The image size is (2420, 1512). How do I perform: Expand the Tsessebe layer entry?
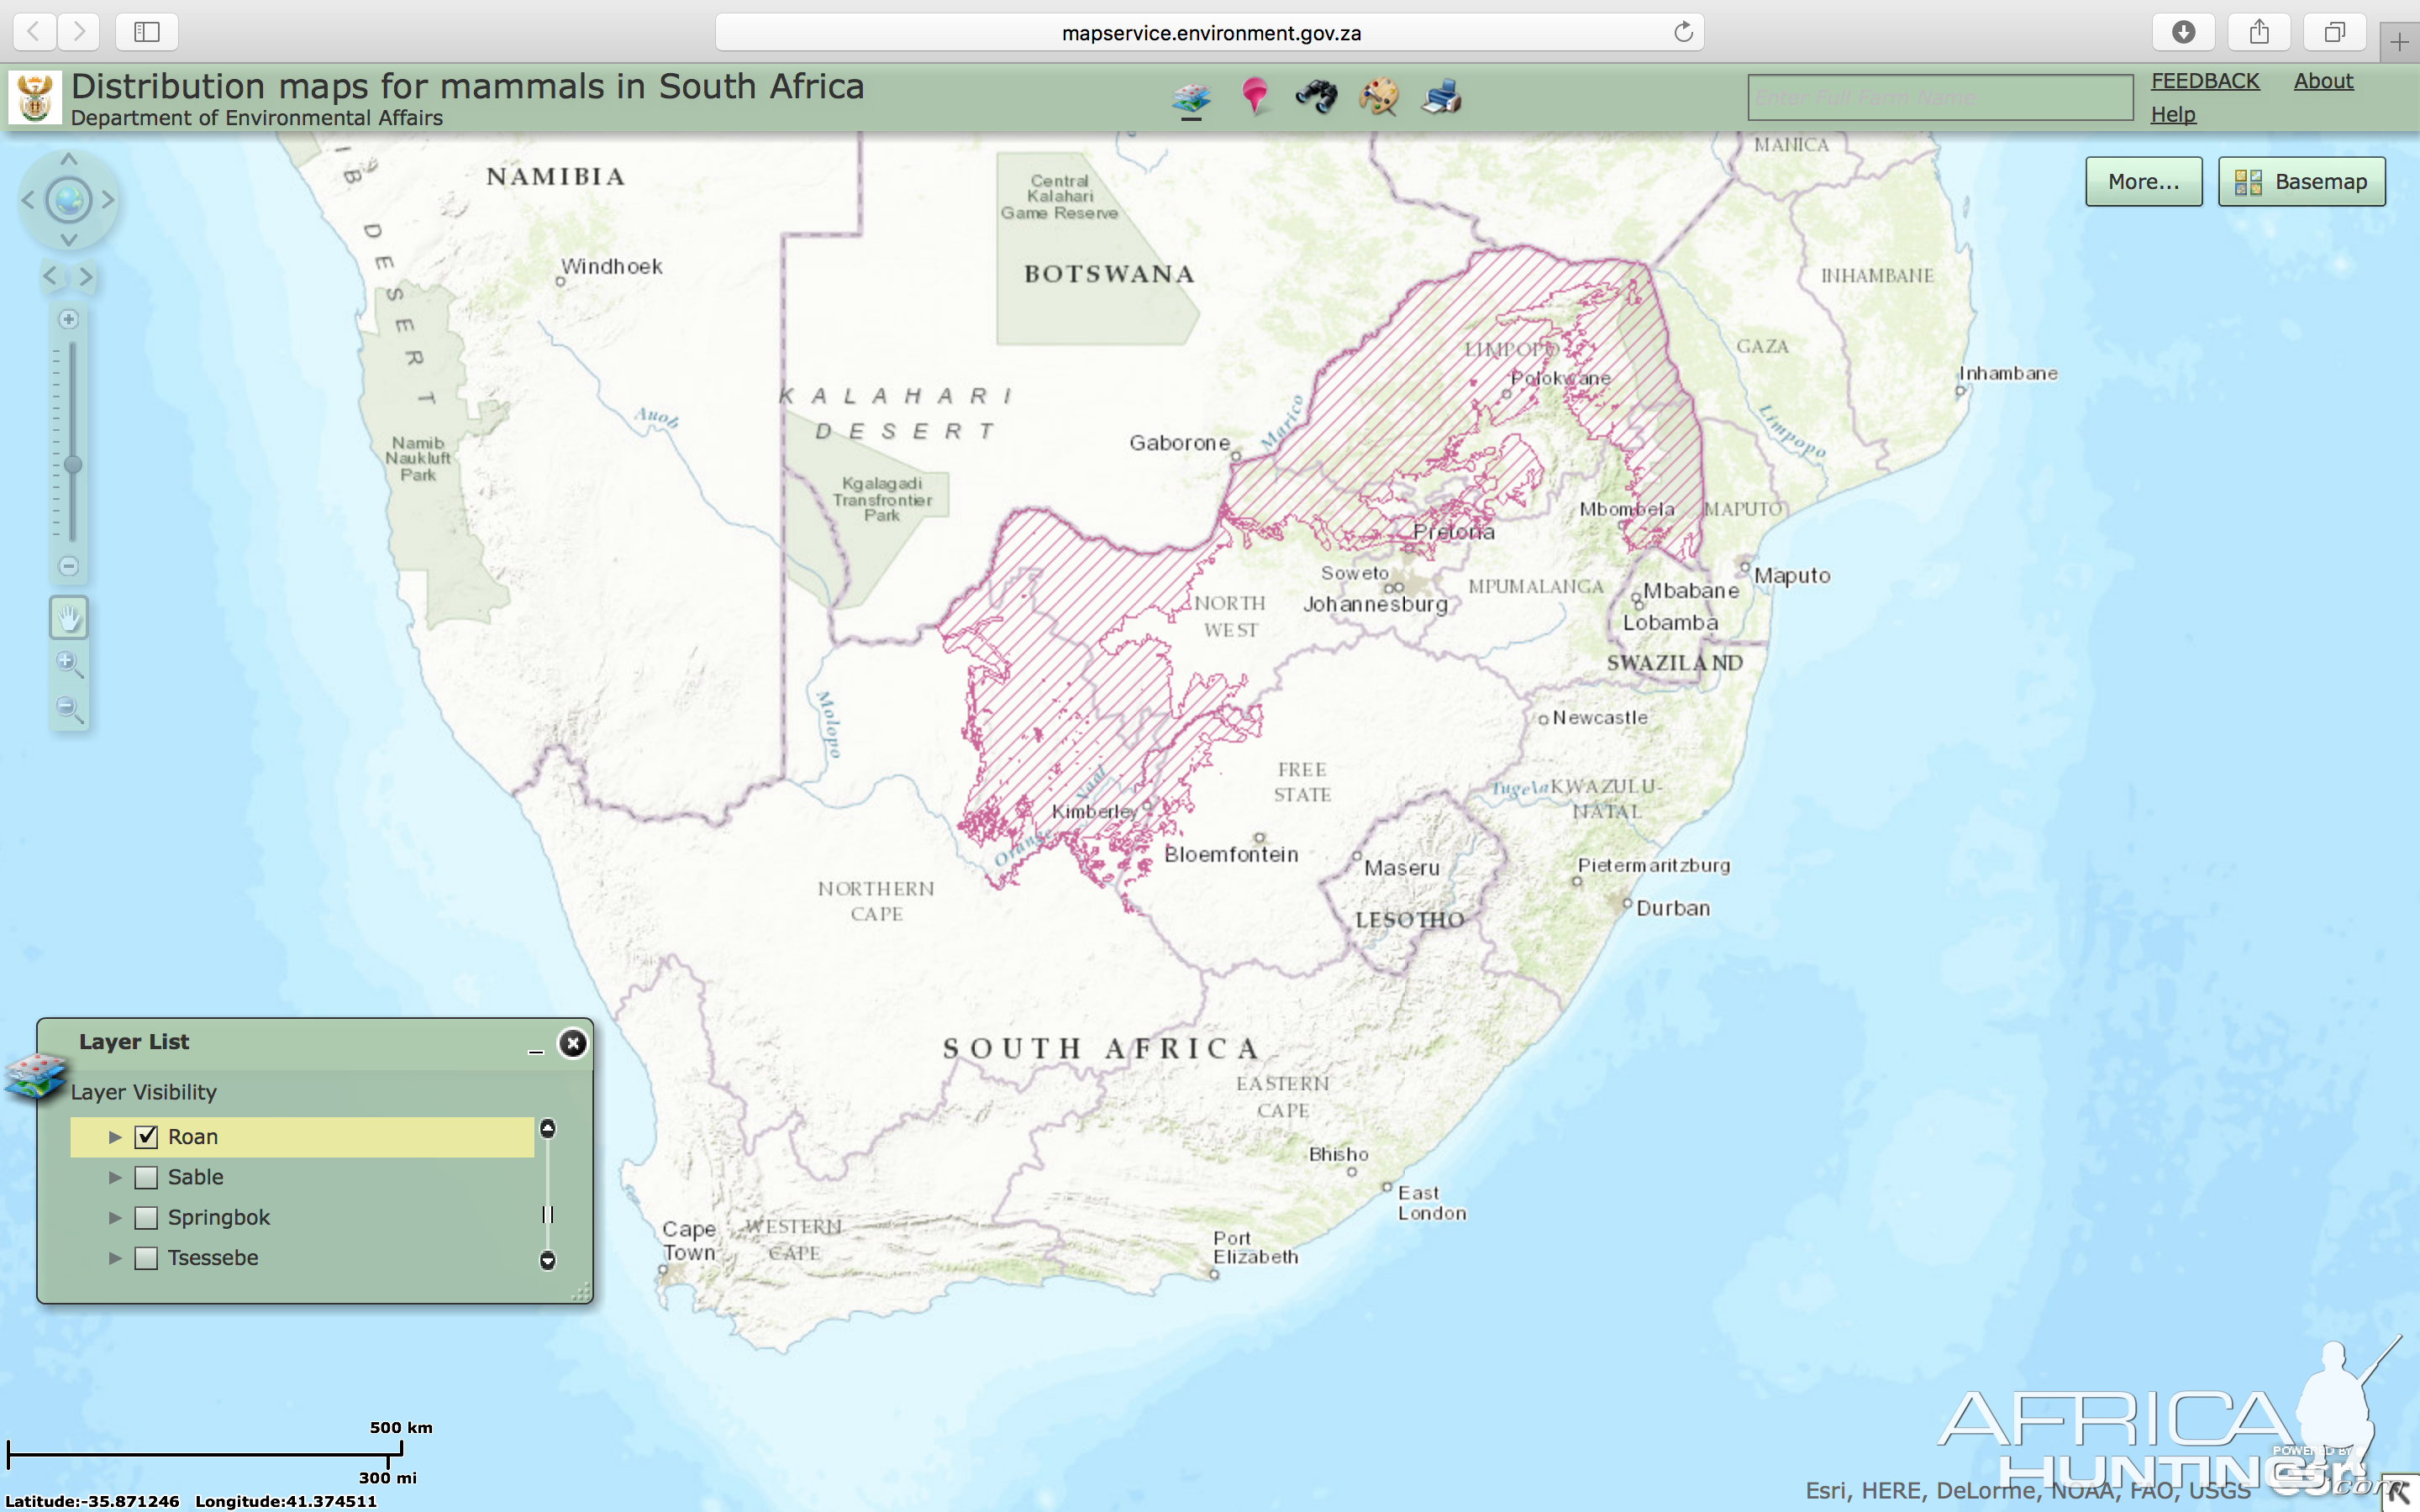point(115,1258)
